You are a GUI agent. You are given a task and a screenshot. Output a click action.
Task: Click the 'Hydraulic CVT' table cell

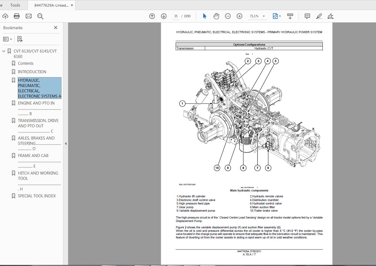point(264,48)
